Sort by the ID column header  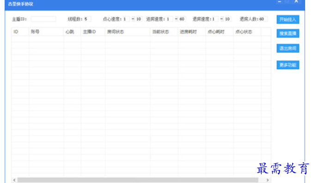pos(20,32)
